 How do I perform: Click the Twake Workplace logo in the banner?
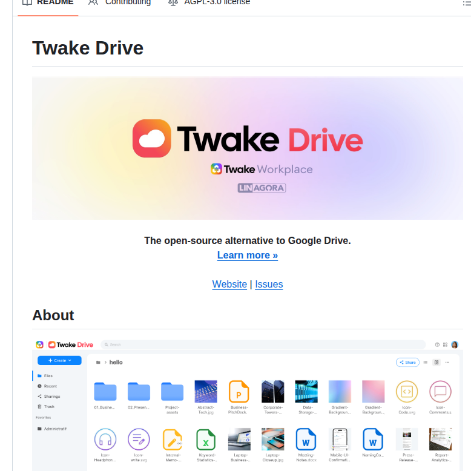pos(262,169)
